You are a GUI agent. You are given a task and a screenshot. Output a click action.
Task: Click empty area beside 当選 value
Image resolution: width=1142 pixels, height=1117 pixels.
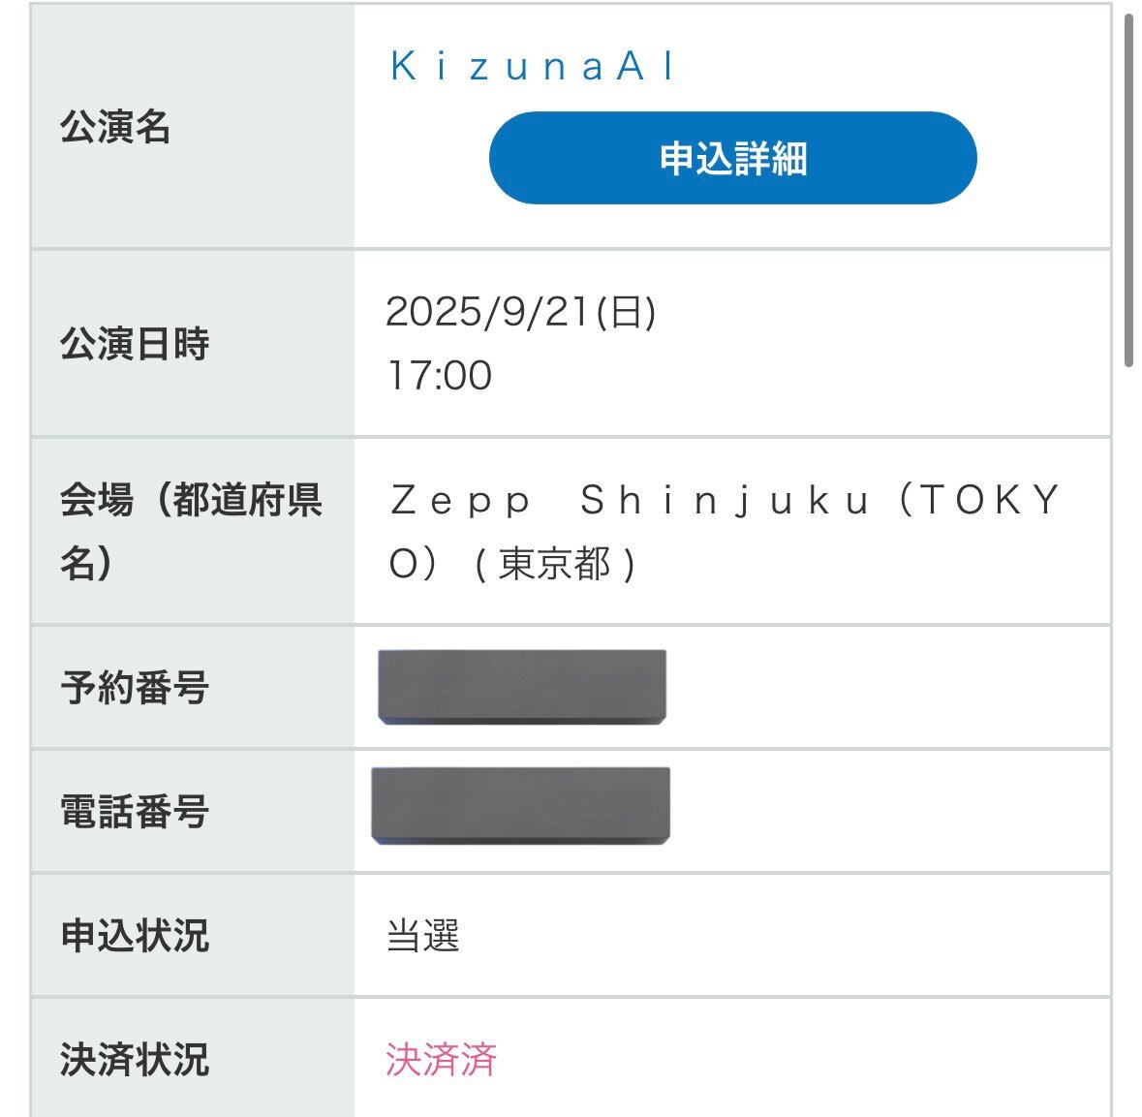tap(786, 935)
